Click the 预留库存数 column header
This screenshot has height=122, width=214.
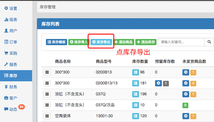(165, 61)
